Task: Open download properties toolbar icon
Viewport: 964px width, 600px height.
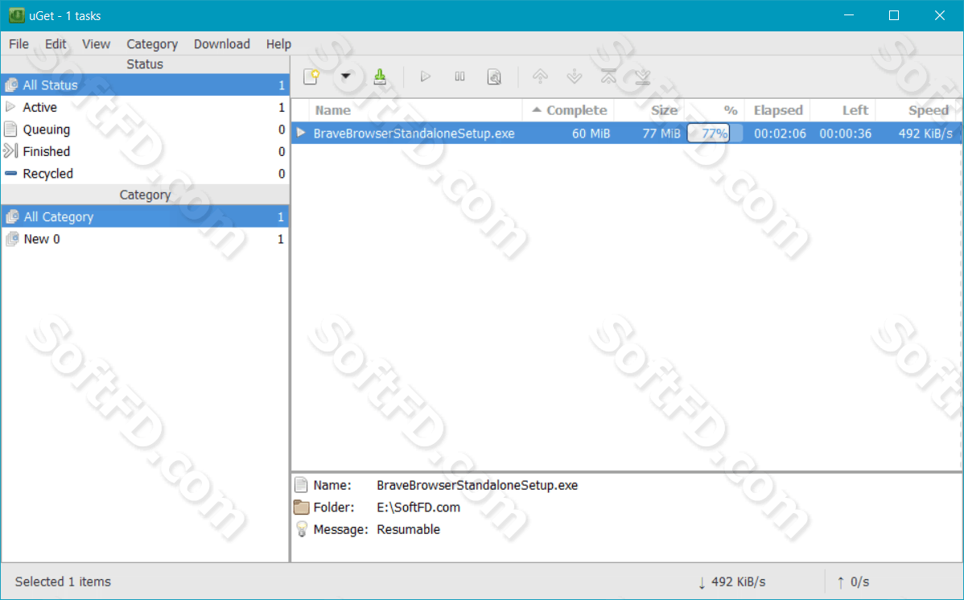Action: pos(494,76)
